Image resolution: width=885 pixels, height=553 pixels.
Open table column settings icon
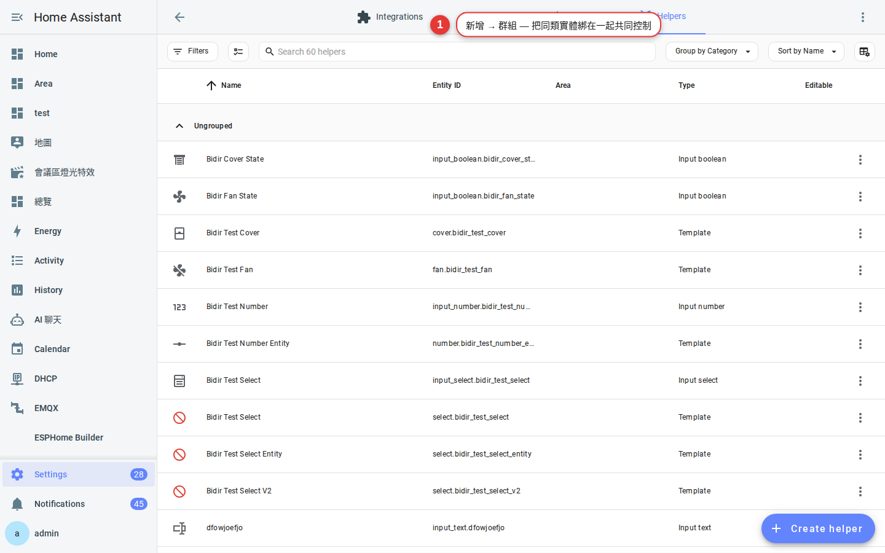(865, 52)
